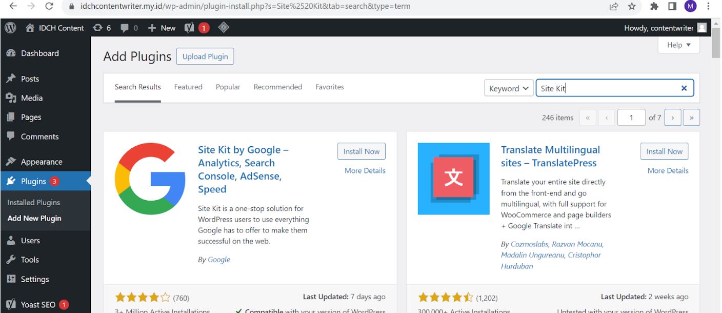The height and width of the screenshot is (313, 722).
Task: Switch to the Featured plugins tab
Action: click(x=188, y=87)
